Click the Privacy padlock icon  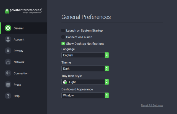[x=8, y=51]
